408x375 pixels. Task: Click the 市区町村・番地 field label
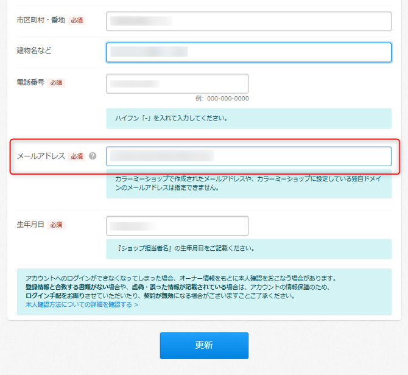(41, 20)
